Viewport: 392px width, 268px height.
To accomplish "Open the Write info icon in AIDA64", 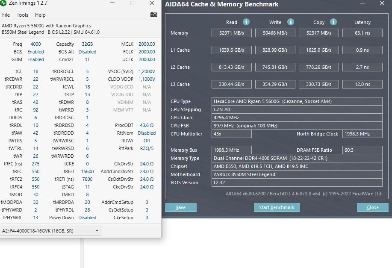I will click(x=291, y=22).
